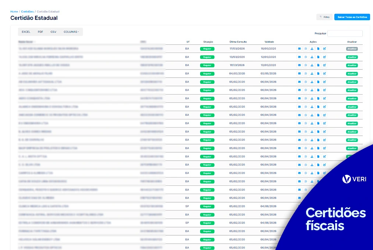Click the email envelope icon in the first row
This screenshot has height=250, width=373.
[299, 49]
